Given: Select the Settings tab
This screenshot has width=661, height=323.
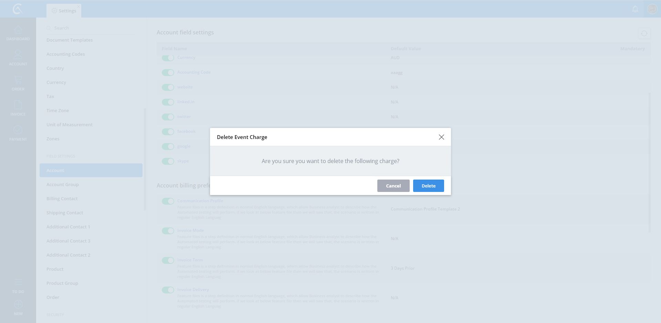Looking at the screenshot, I should coord(64,11).
